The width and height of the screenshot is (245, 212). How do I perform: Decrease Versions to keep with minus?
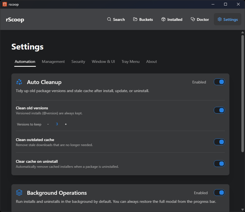point(48,124)
